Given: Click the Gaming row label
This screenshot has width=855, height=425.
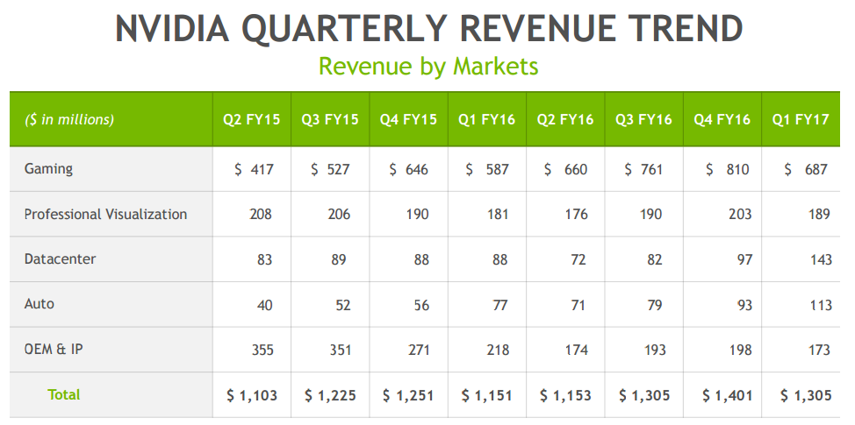Looking at the screenshot, I should pyautogui.click(x=48, y=169).
